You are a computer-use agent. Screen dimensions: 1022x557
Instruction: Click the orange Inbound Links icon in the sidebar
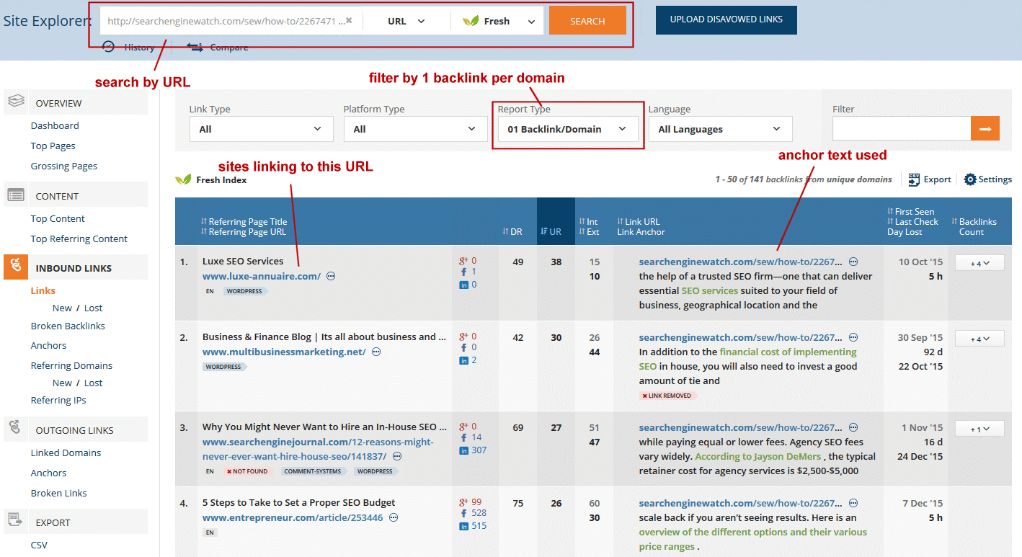[x=16, y=267]
